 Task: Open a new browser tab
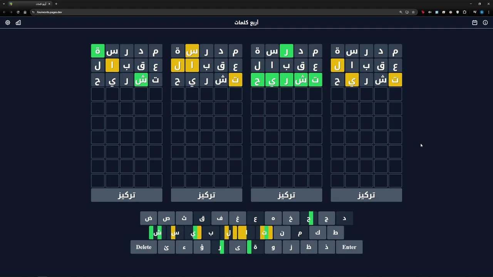pos(56,4)
